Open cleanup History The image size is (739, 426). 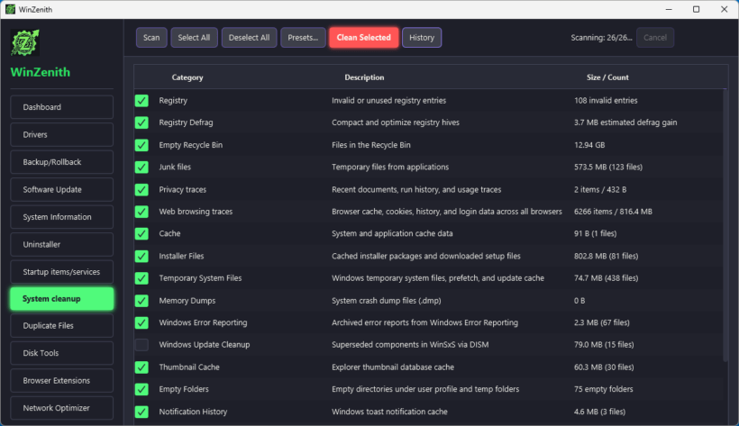tap(422, 38)
